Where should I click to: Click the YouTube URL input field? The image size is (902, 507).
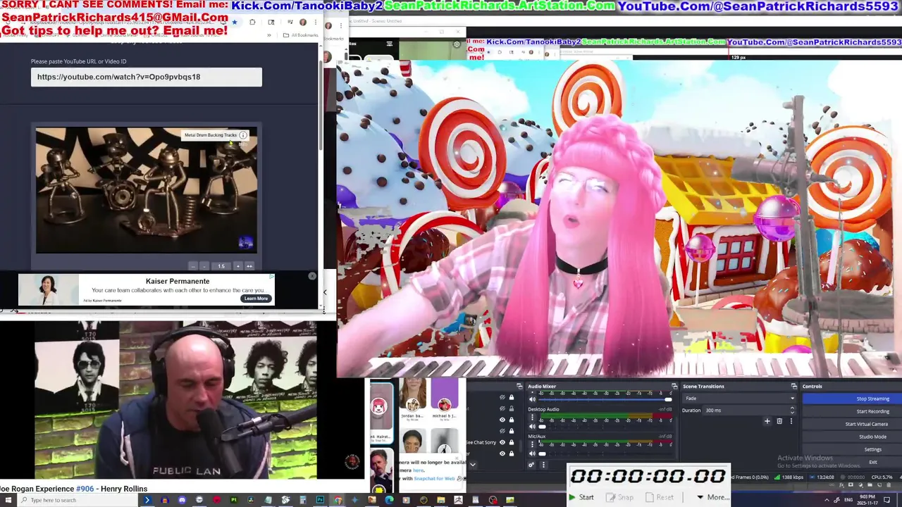[x=147, y=77]
